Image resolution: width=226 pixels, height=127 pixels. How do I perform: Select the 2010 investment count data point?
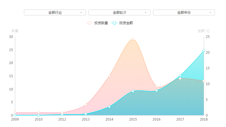(x=39, y=113)
